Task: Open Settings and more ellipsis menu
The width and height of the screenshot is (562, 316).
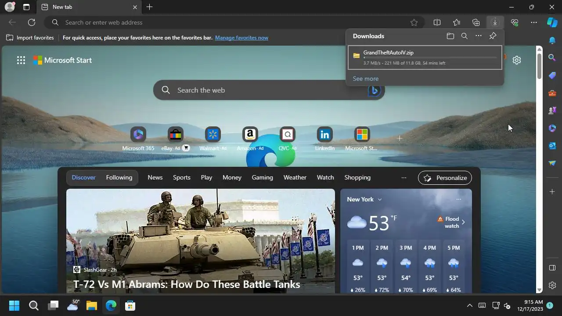Action: tap(534, 22)
